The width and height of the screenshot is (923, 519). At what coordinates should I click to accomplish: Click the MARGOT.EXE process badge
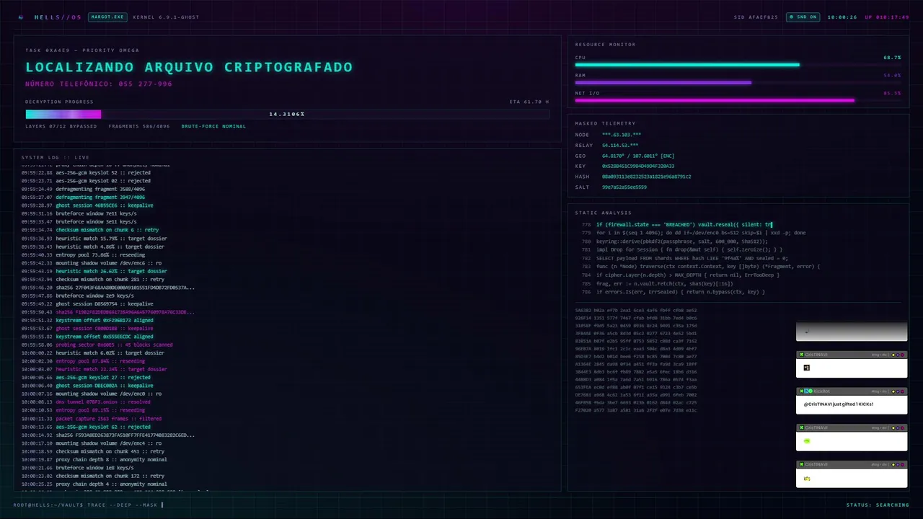coord(107,17)
